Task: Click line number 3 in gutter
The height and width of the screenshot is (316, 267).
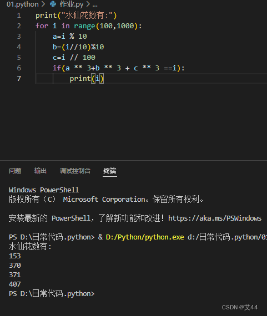Action: pos(19,37)
